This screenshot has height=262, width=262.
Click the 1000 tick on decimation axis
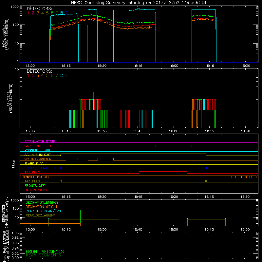pyautogui.click(x=15, y=200)
